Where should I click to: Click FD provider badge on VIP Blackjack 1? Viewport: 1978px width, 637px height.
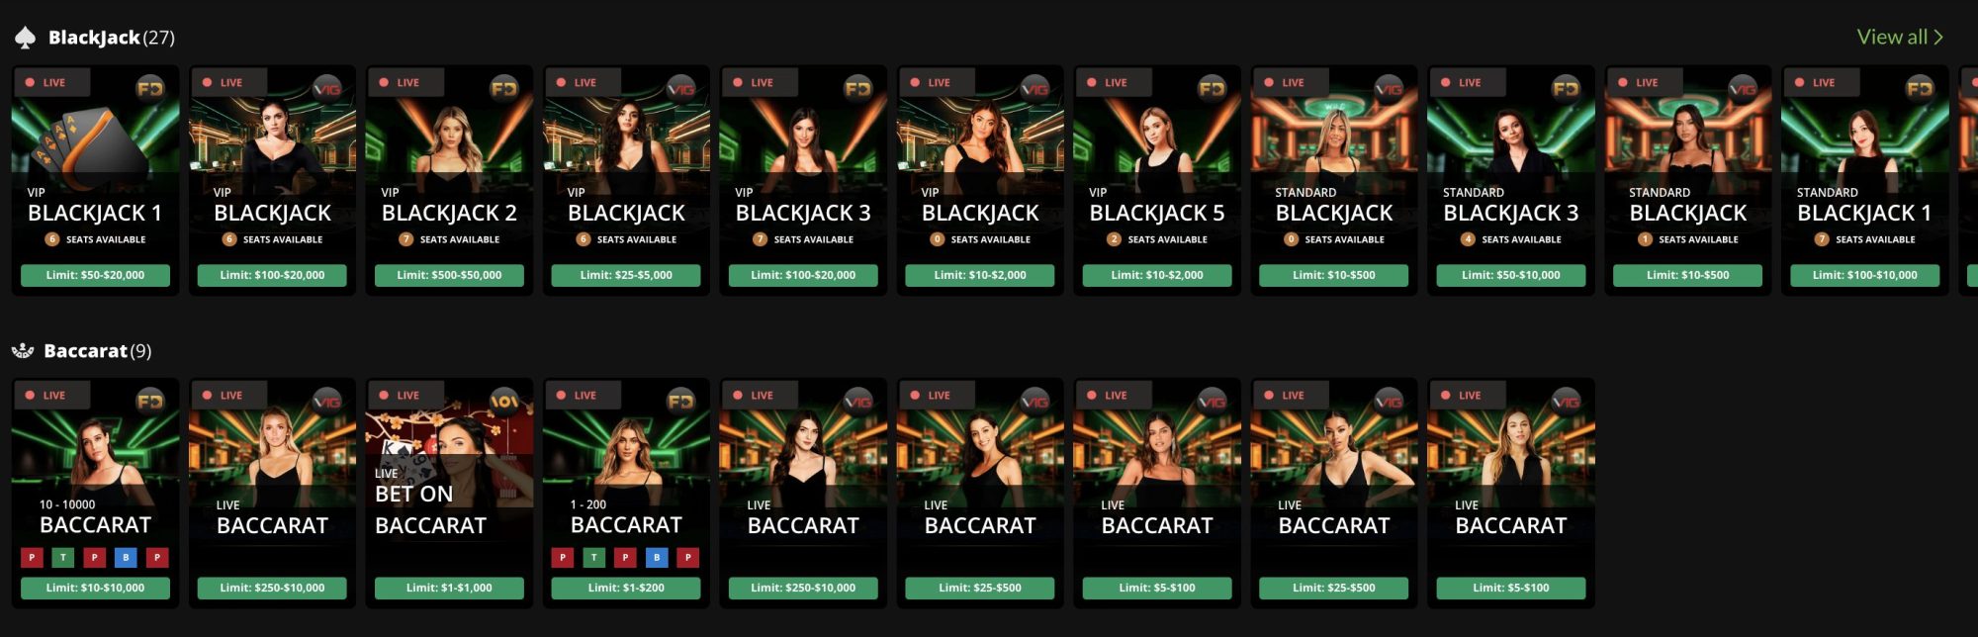(150, 88)
